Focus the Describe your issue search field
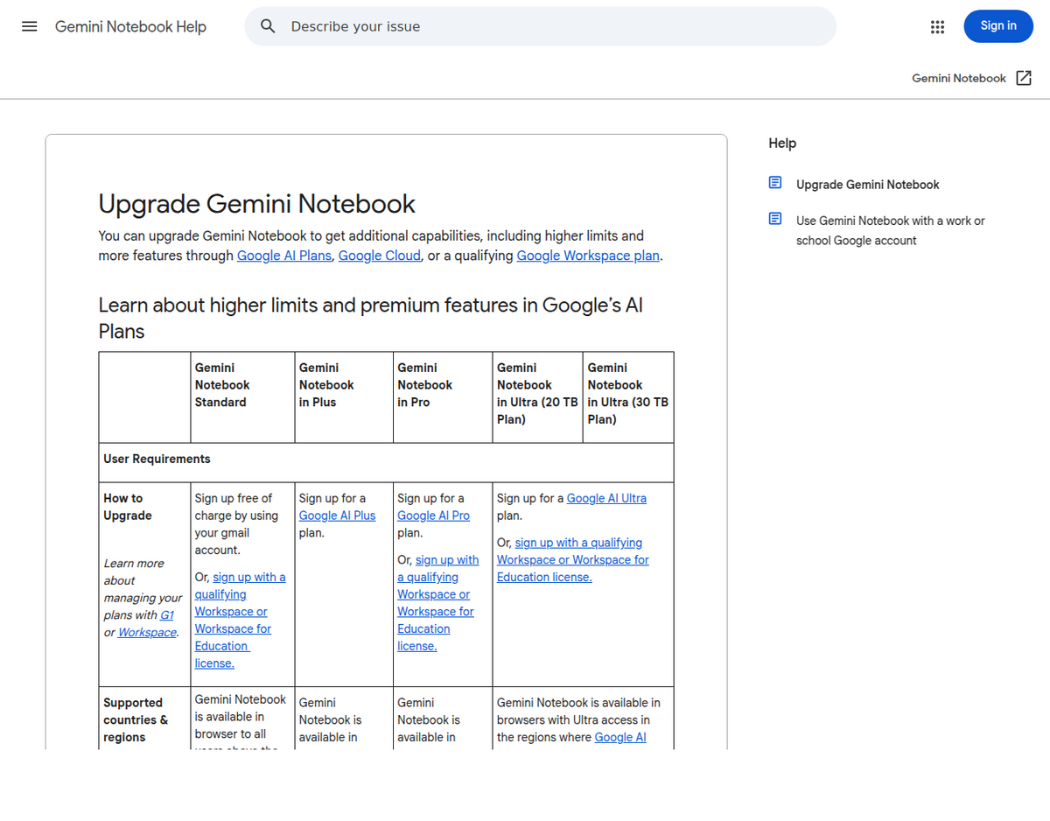This screenshot has width=1050, height=821. (541, 26)
